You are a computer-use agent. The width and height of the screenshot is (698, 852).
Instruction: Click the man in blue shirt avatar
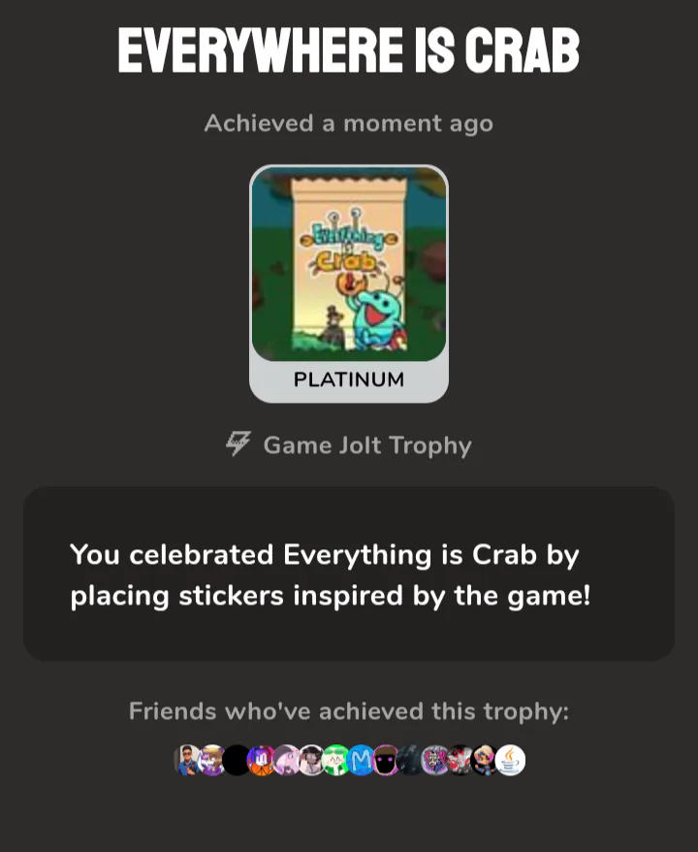click(187, 760)
